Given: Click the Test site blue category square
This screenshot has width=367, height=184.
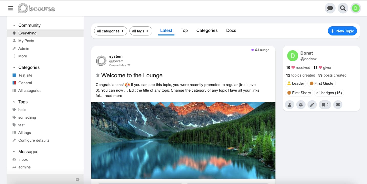Looking at the screenshot, I should (x=14, y=75).
